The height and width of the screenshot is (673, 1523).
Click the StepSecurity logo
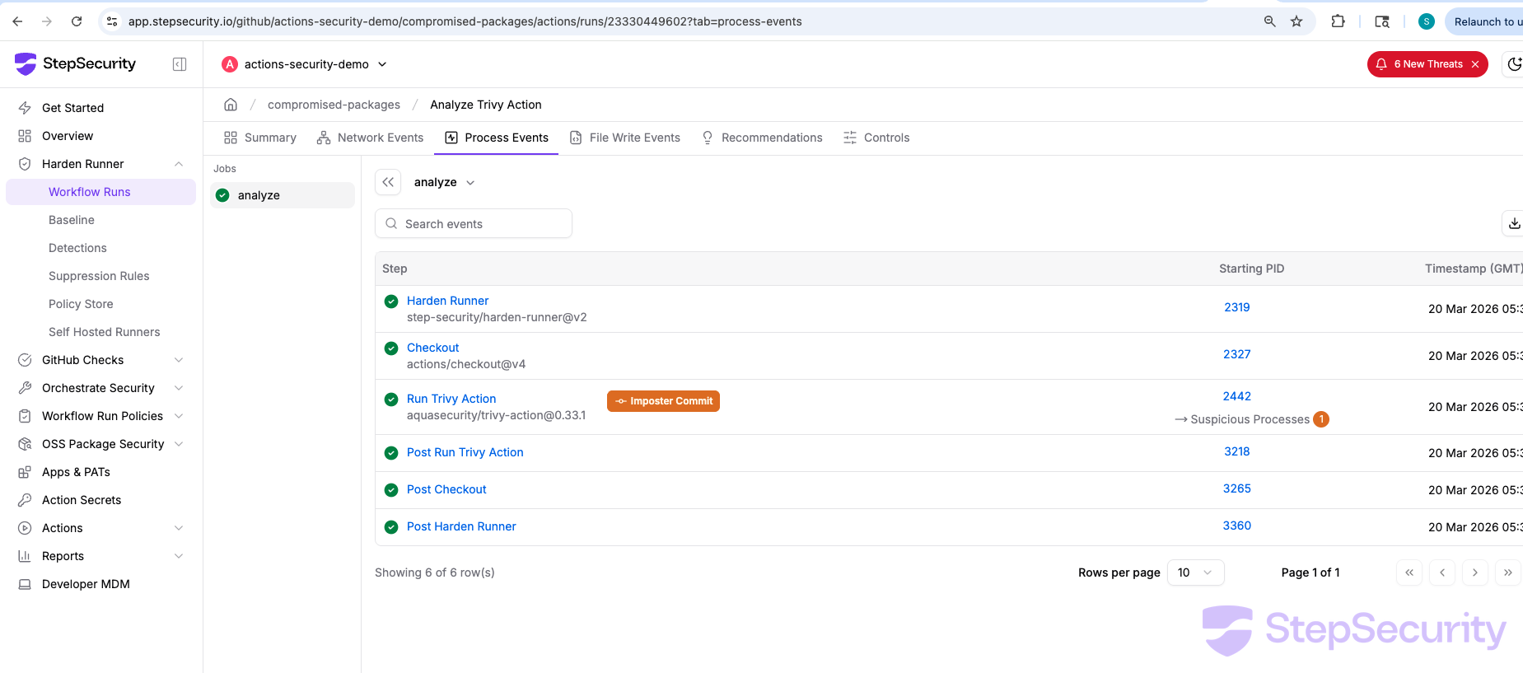(x=76, y=63)
